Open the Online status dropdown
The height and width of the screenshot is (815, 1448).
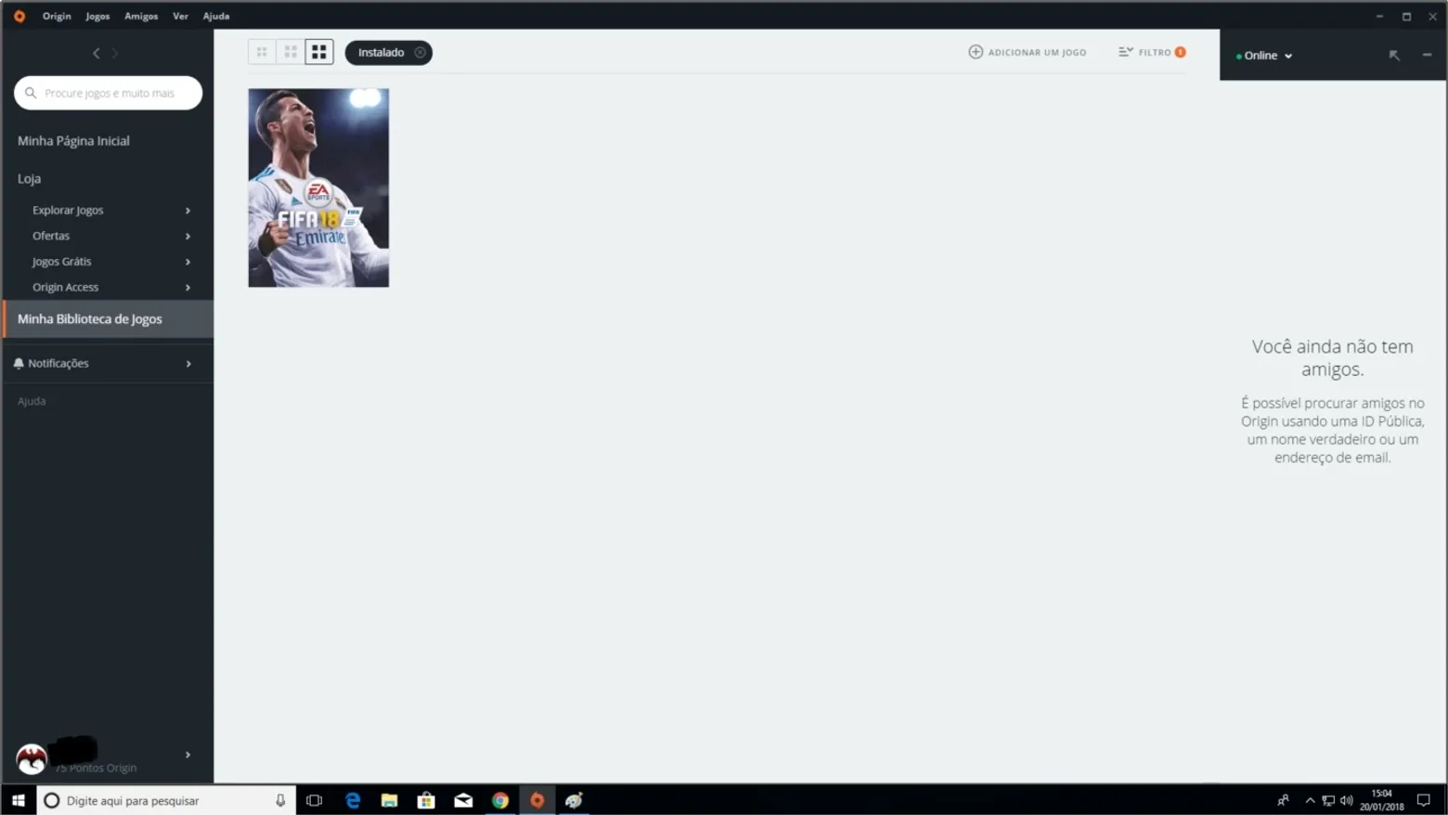point(1264,56)
